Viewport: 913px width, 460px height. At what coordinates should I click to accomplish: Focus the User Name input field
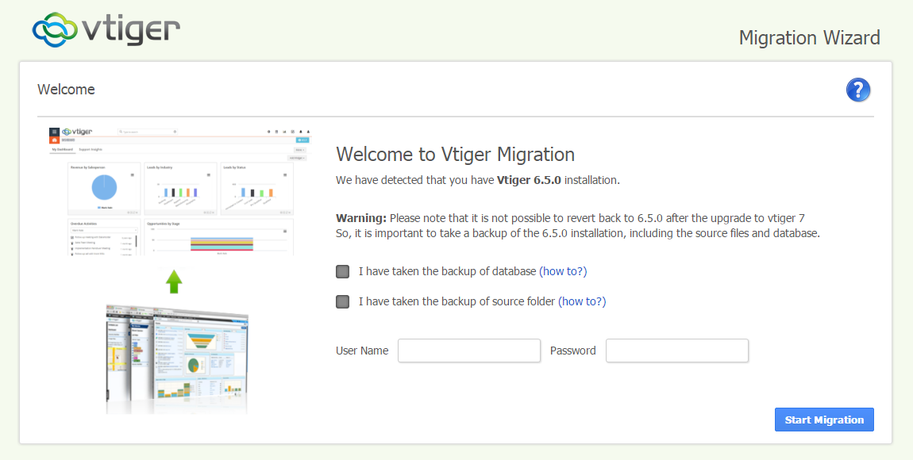coord(469,351)
